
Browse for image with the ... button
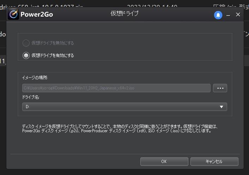(x=220, y=88)
